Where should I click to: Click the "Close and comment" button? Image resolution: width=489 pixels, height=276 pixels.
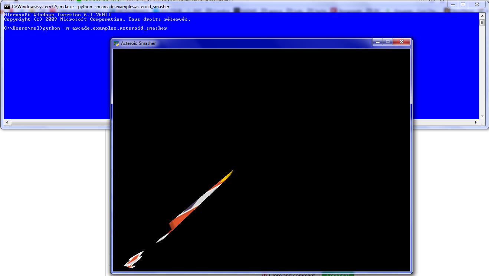(x=293, y=275)
